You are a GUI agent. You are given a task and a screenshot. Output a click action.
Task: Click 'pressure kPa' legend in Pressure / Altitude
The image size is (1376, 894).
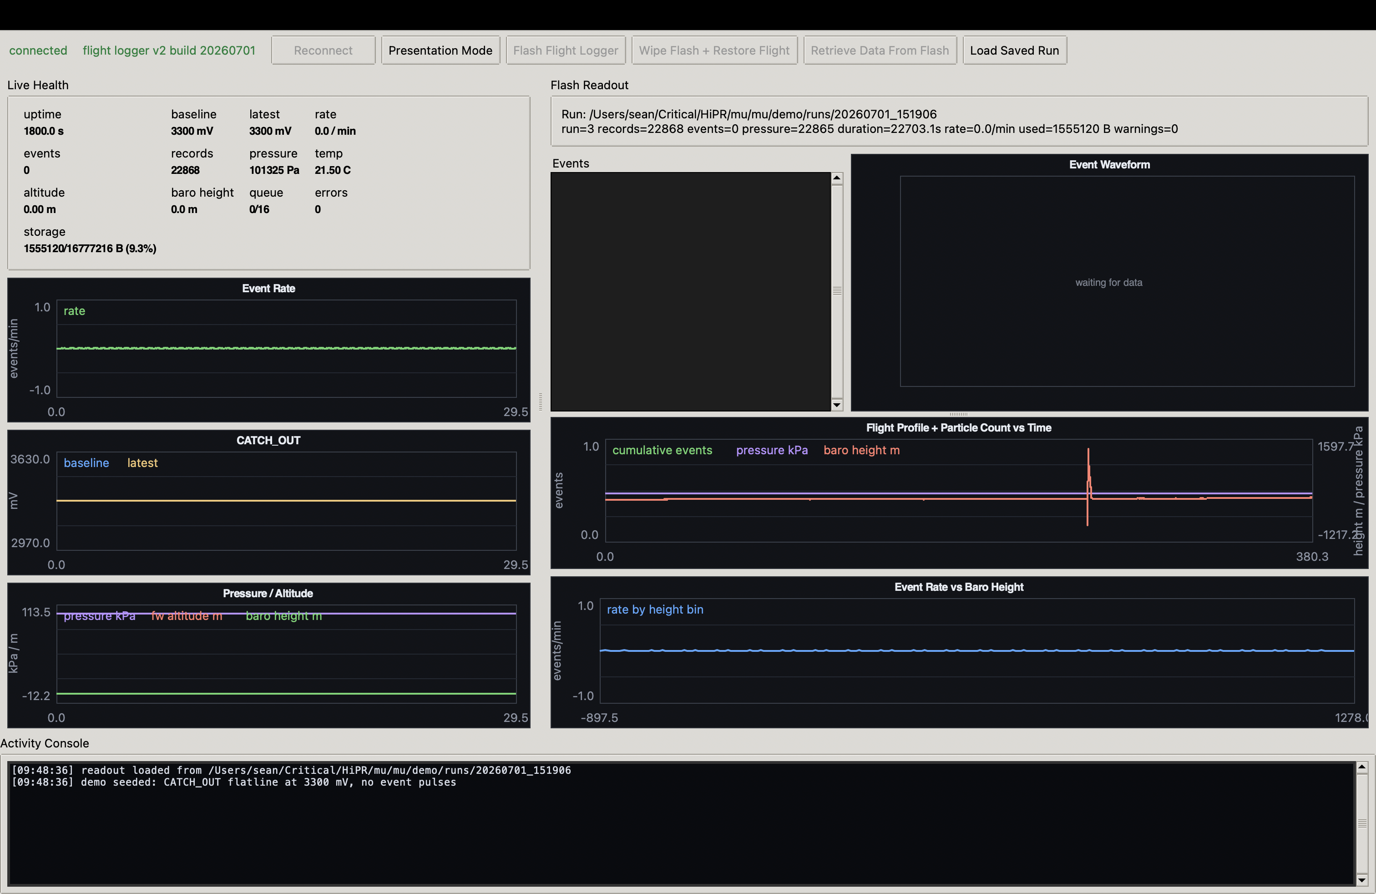[x=100, y=616]
